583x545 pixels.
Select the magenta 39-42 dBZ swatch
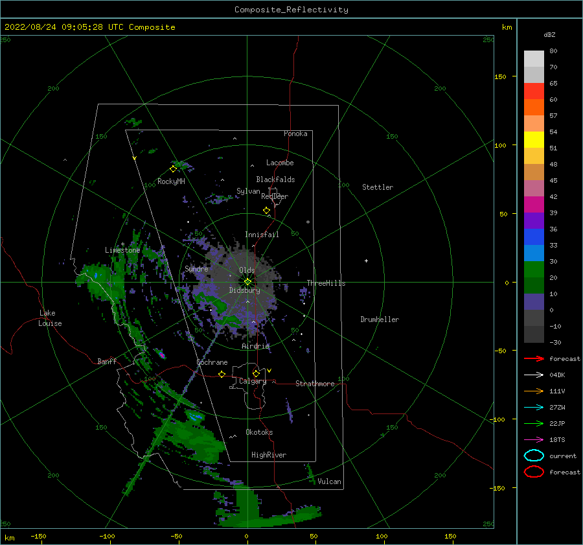pos(534,204)
